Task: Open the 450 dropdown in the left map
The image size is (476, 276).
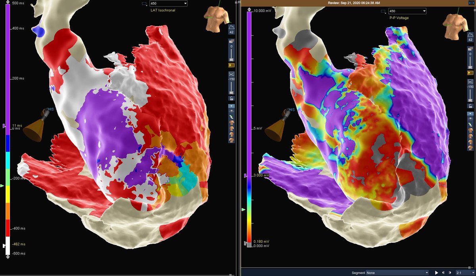Action: 169,4
